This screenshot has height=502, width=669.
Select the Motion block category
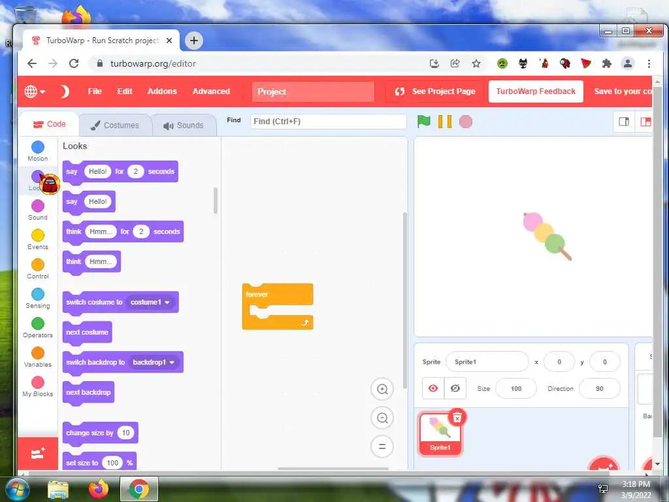pos(37,151)
